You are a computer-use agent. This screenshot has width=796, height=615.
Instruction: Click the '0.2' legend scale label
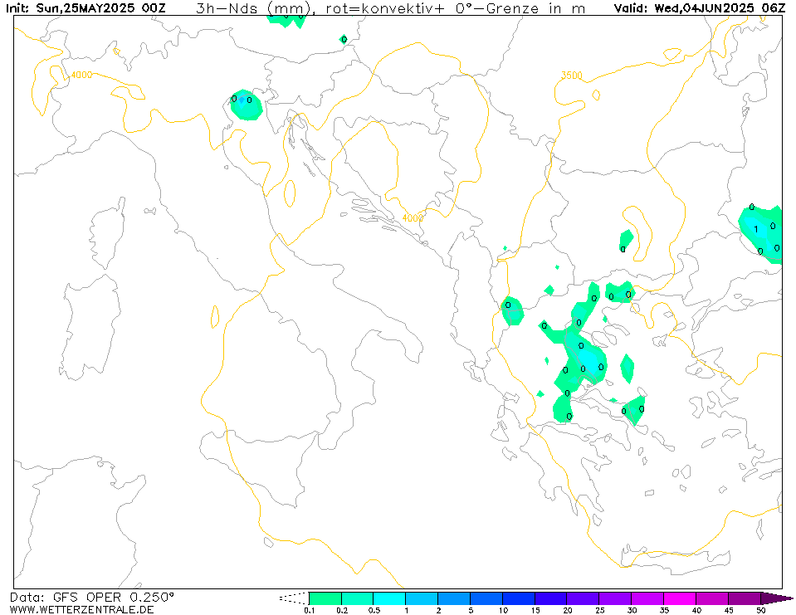tap(342, 610)
